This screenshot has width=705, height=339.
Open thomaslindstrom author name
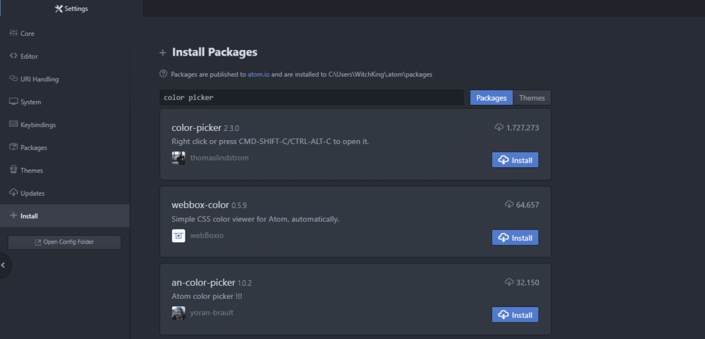coord(220,158)
